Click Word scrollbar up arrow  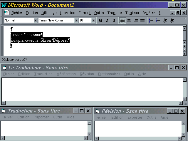(184, 28)
